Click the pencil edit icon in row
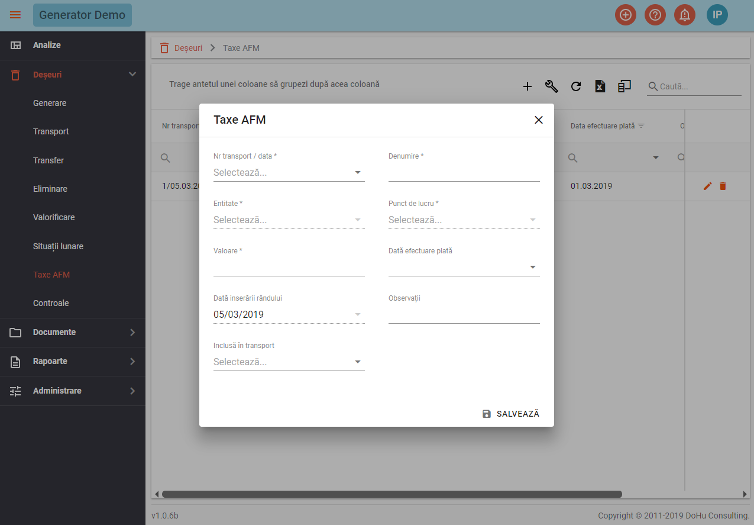The height and width of the screenshot is (525, 754). click(x=707, y=186)
